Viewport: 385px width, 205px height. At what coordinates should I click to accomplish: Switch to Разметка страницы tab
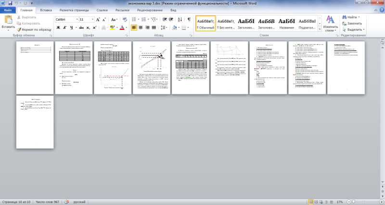click(73, 10)
